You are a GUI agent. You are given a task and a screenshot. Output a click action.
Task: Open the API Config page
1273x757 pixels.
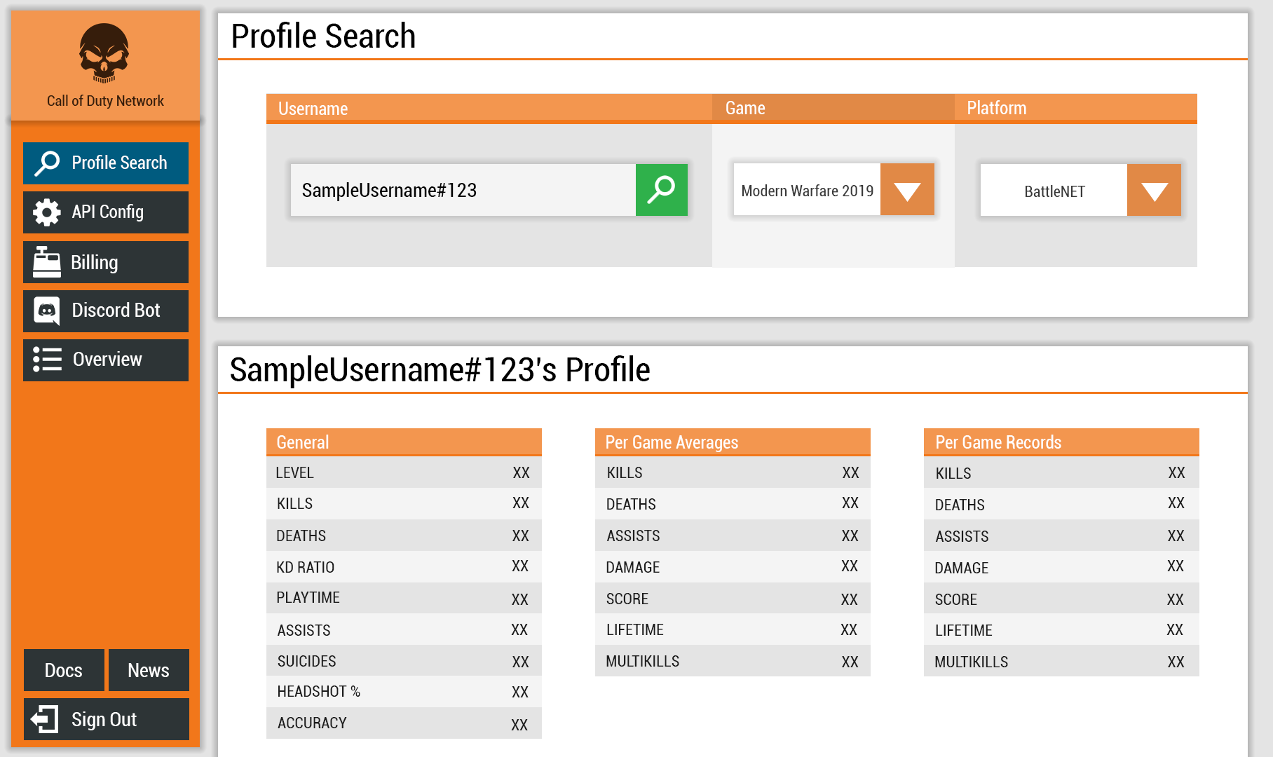(x=106, y=212)
